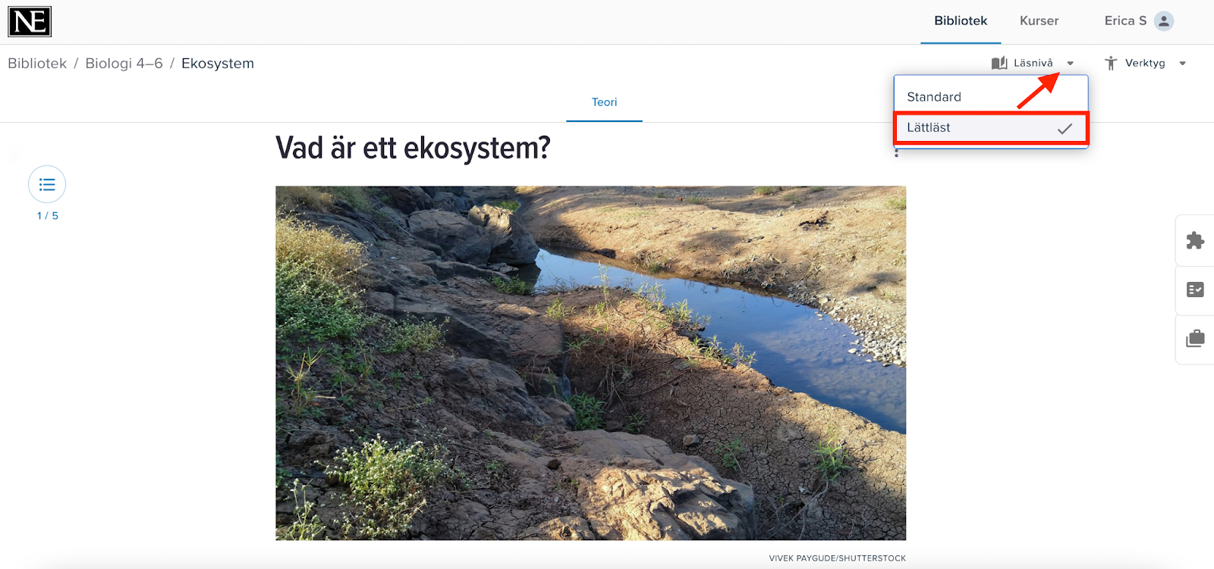Click the briefcase sidebar icon
The width and height of the screenshot is (1214, 569).
click(x=1195, y=338)
